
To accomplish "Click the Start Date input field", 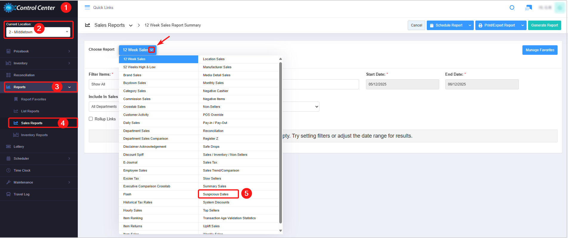I will coord(402,84).
